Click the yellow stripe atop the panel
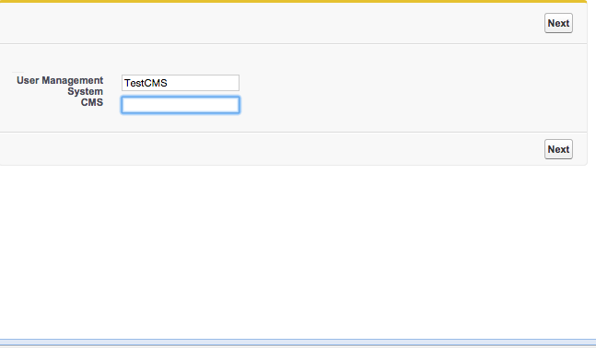 pyautogui.click(x=293, y=1)
